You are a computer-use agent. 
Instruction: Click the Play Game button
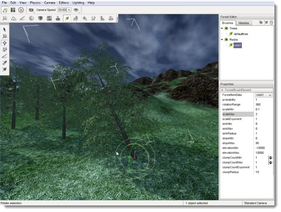coord(21,10)
